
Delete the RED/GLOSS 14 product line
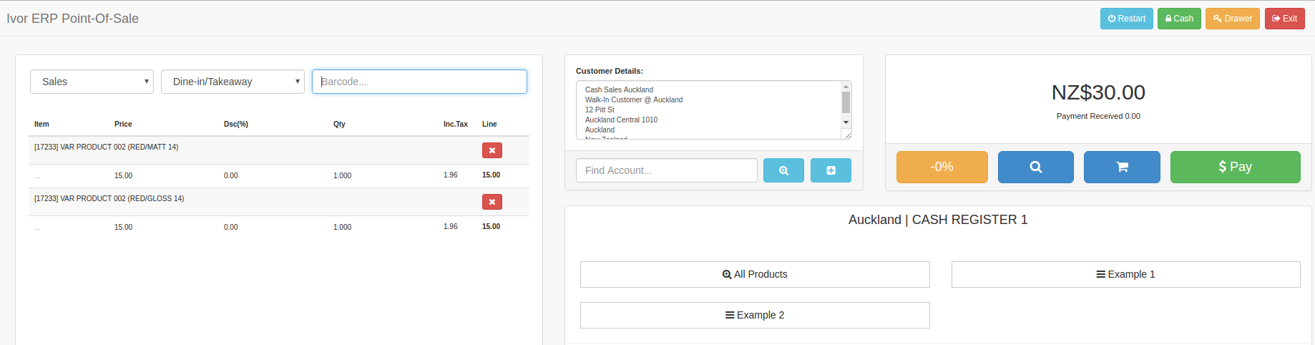click(492, 202)
